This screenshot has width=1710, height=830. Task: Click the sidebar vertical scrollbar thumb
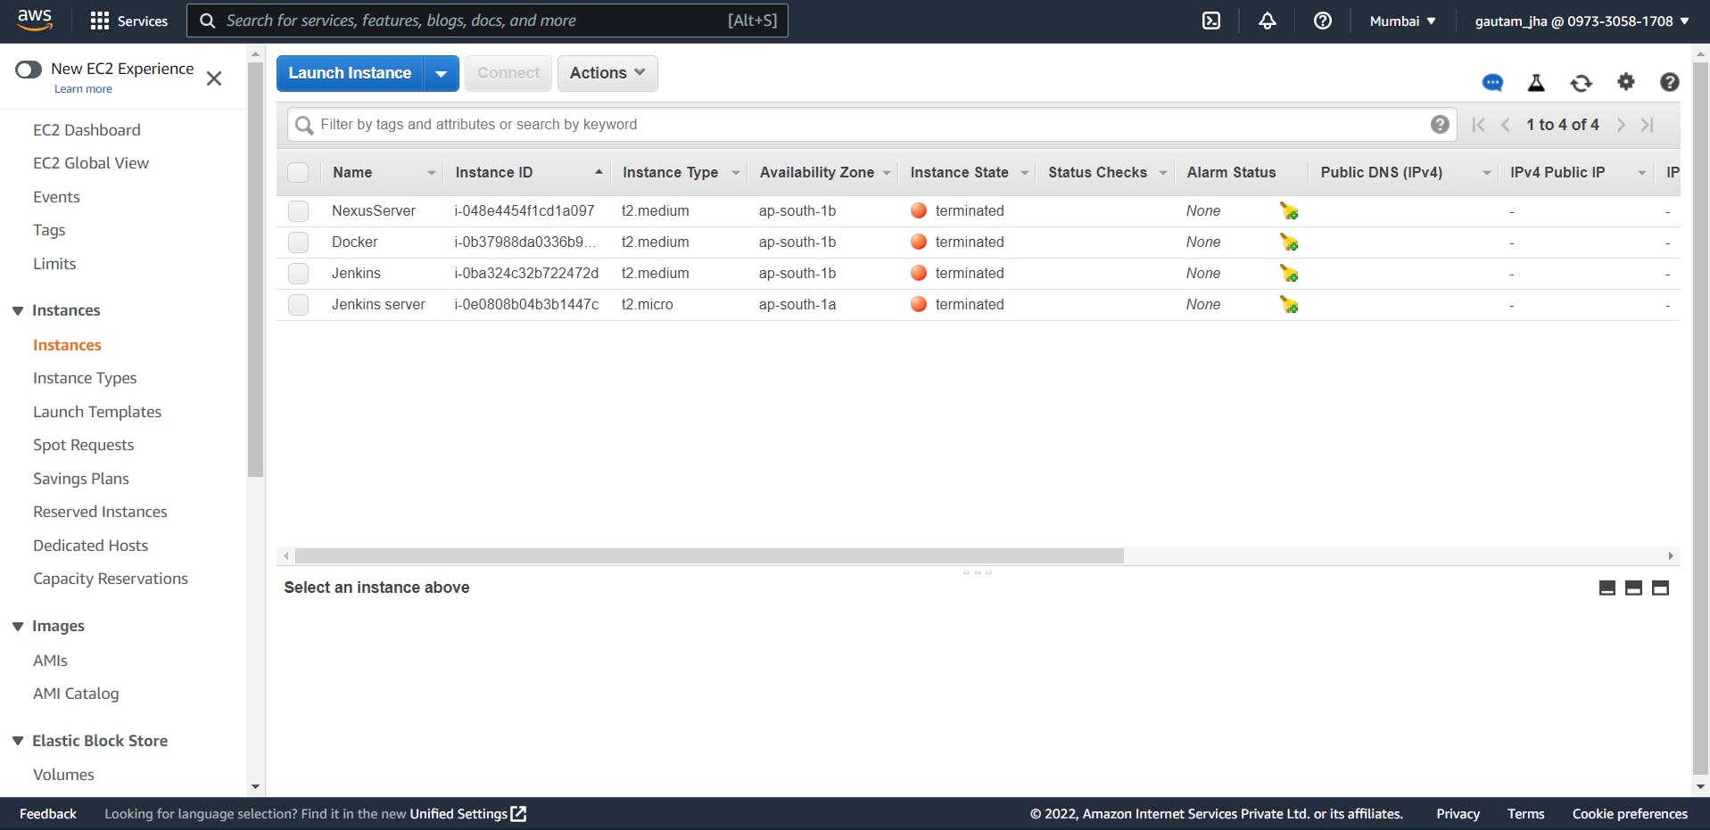click(x=255, y=269)
